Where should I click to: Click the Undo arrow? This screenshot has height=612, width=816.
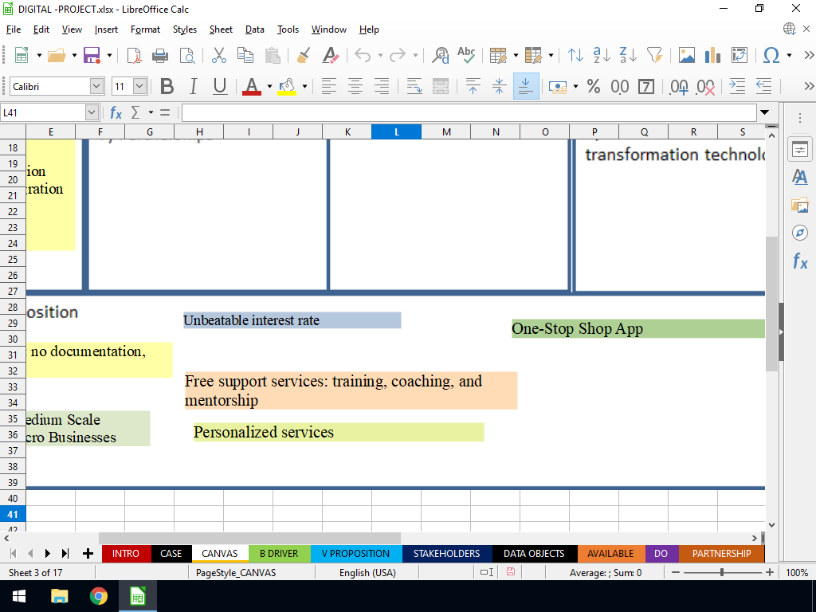click(x=363, y=55)
